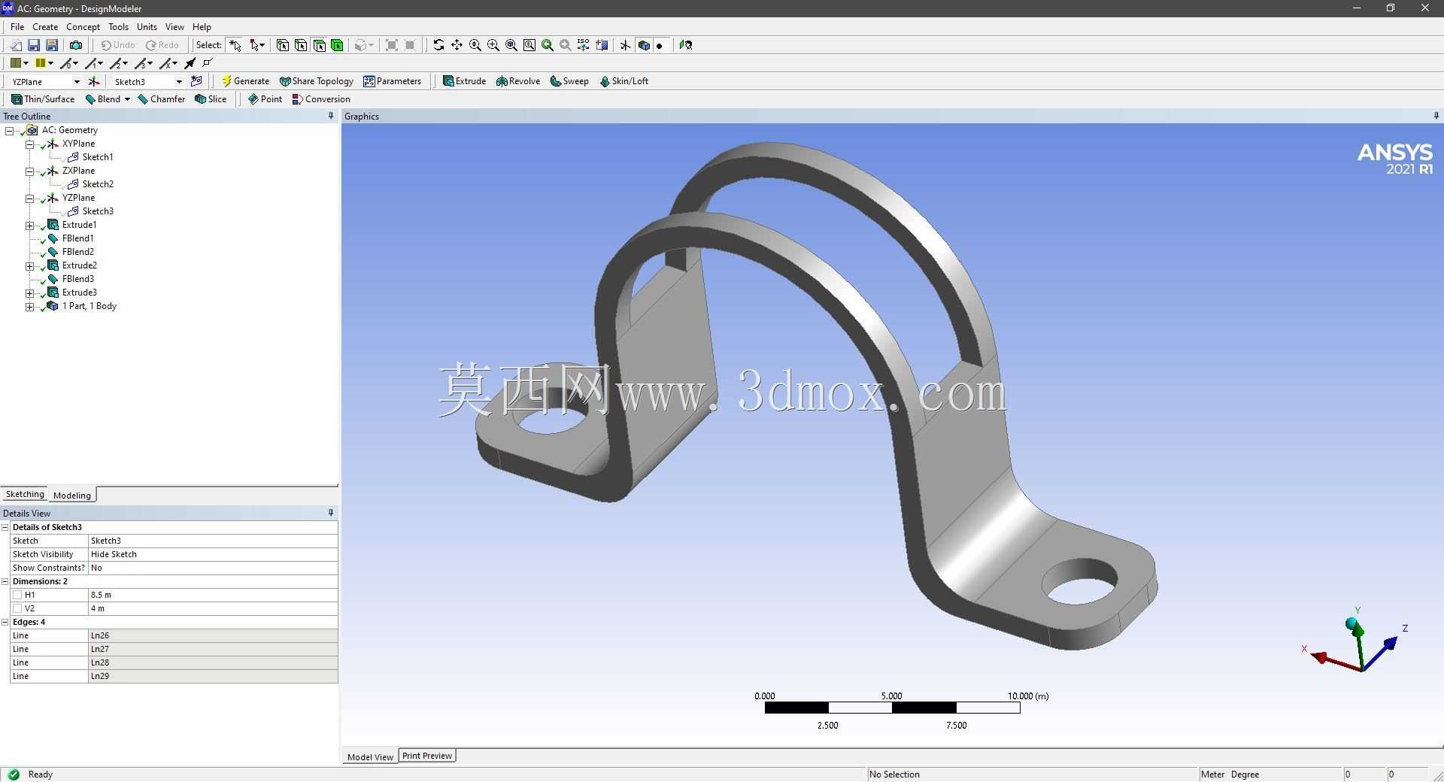Set the isometric view with ISO icon
1444x782 pixels.
584,45
